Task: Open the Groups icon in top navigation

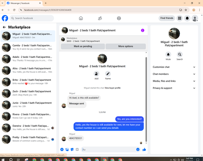Action: [119, 18]
